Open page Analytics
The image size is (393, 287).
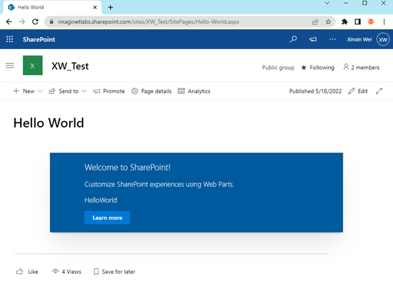194,91
